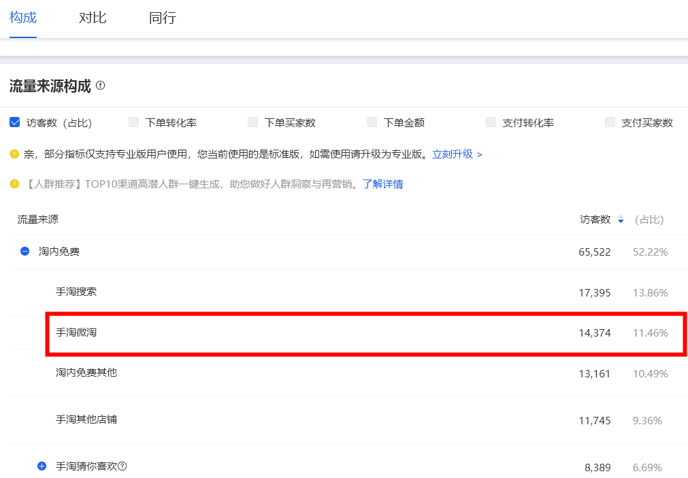Collapse the 淘内免费 group
688x478 pixels.
click(25, 252)
